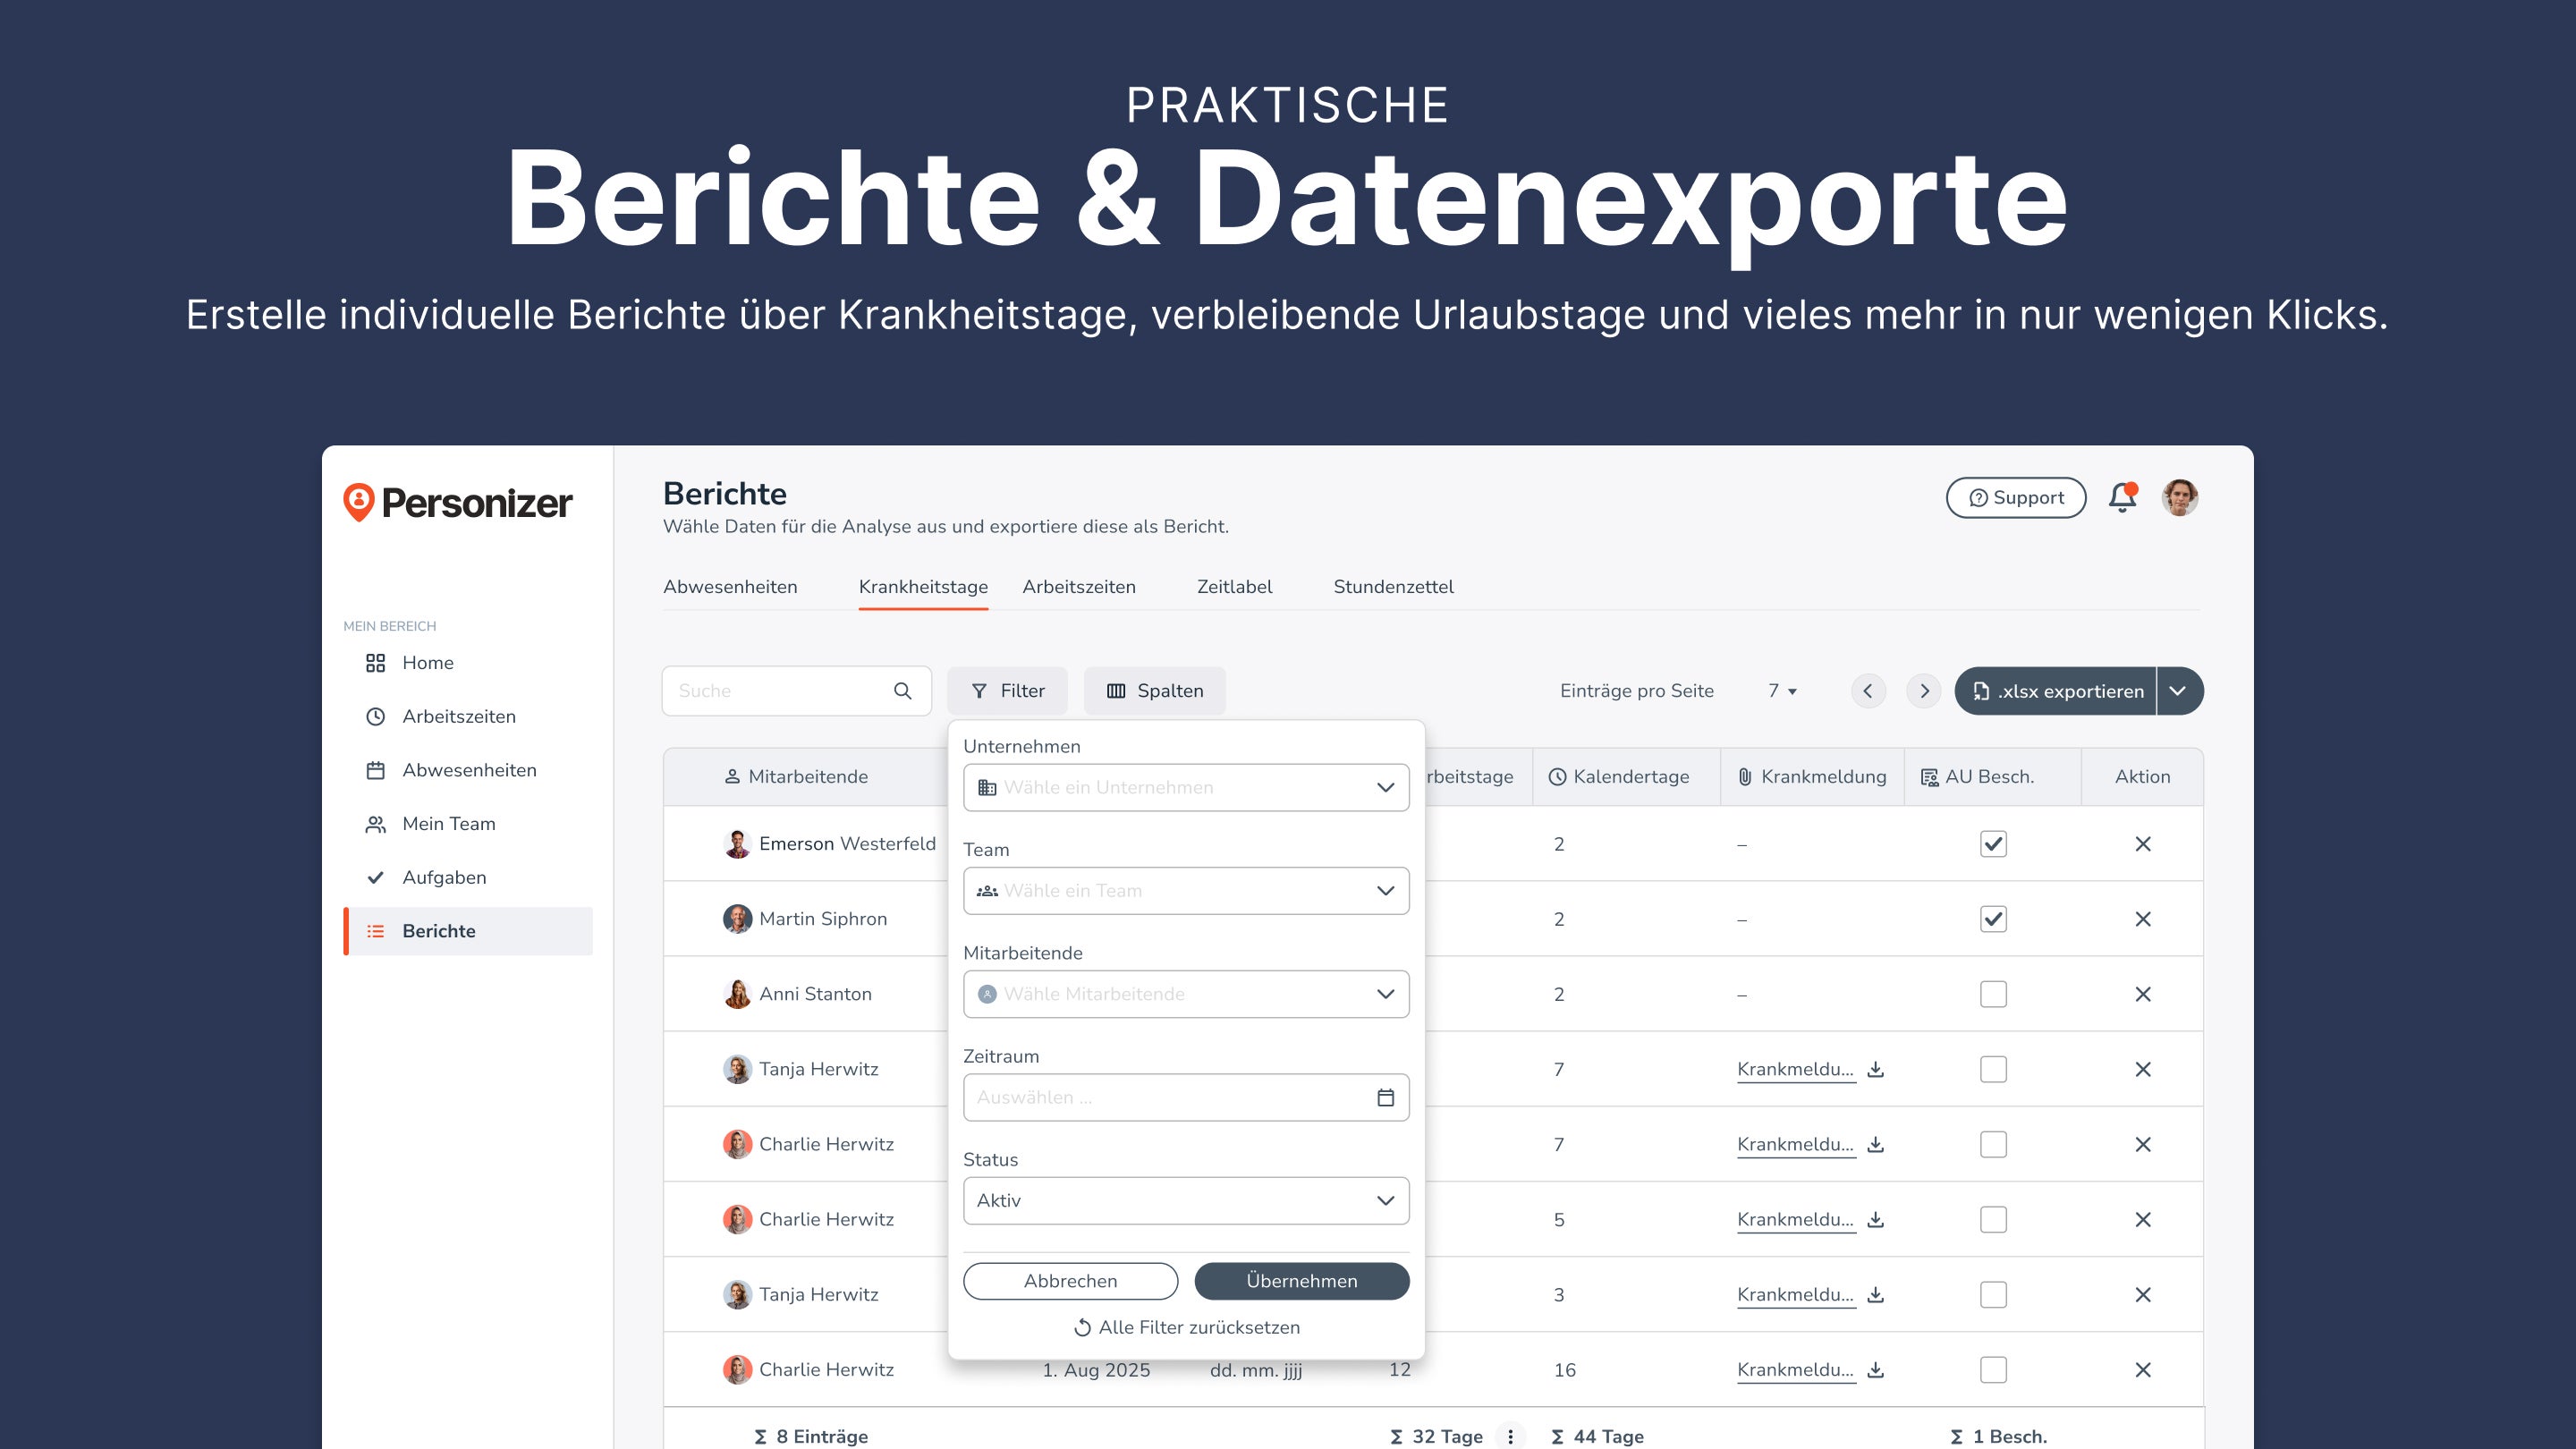Viewport: 2576px width, 1449px height.
Task: Go to next page arrow
Action: coord(1923,691)
